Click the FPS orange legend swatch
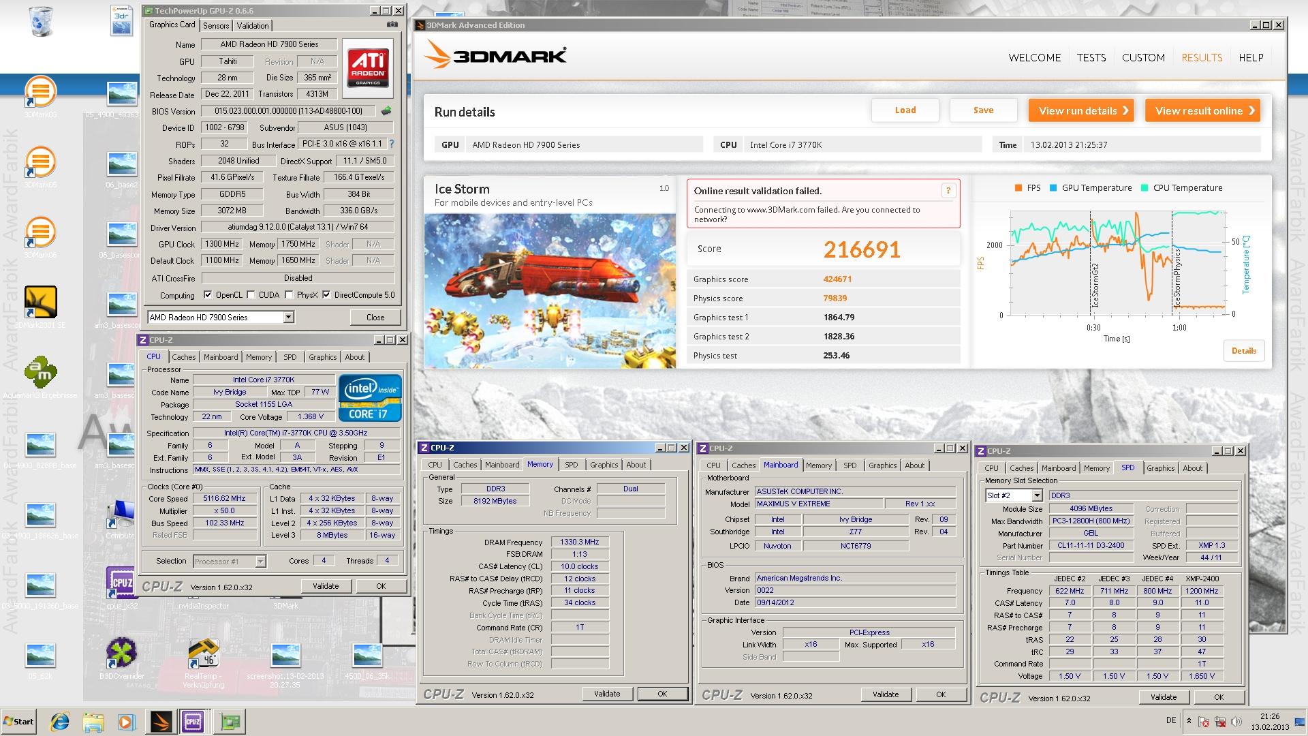 coord(1018,188)
